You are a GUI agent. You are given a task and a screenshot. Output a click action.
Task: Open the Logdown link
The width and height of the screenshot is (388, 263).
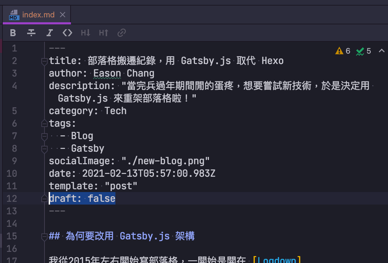pos(277,260)
